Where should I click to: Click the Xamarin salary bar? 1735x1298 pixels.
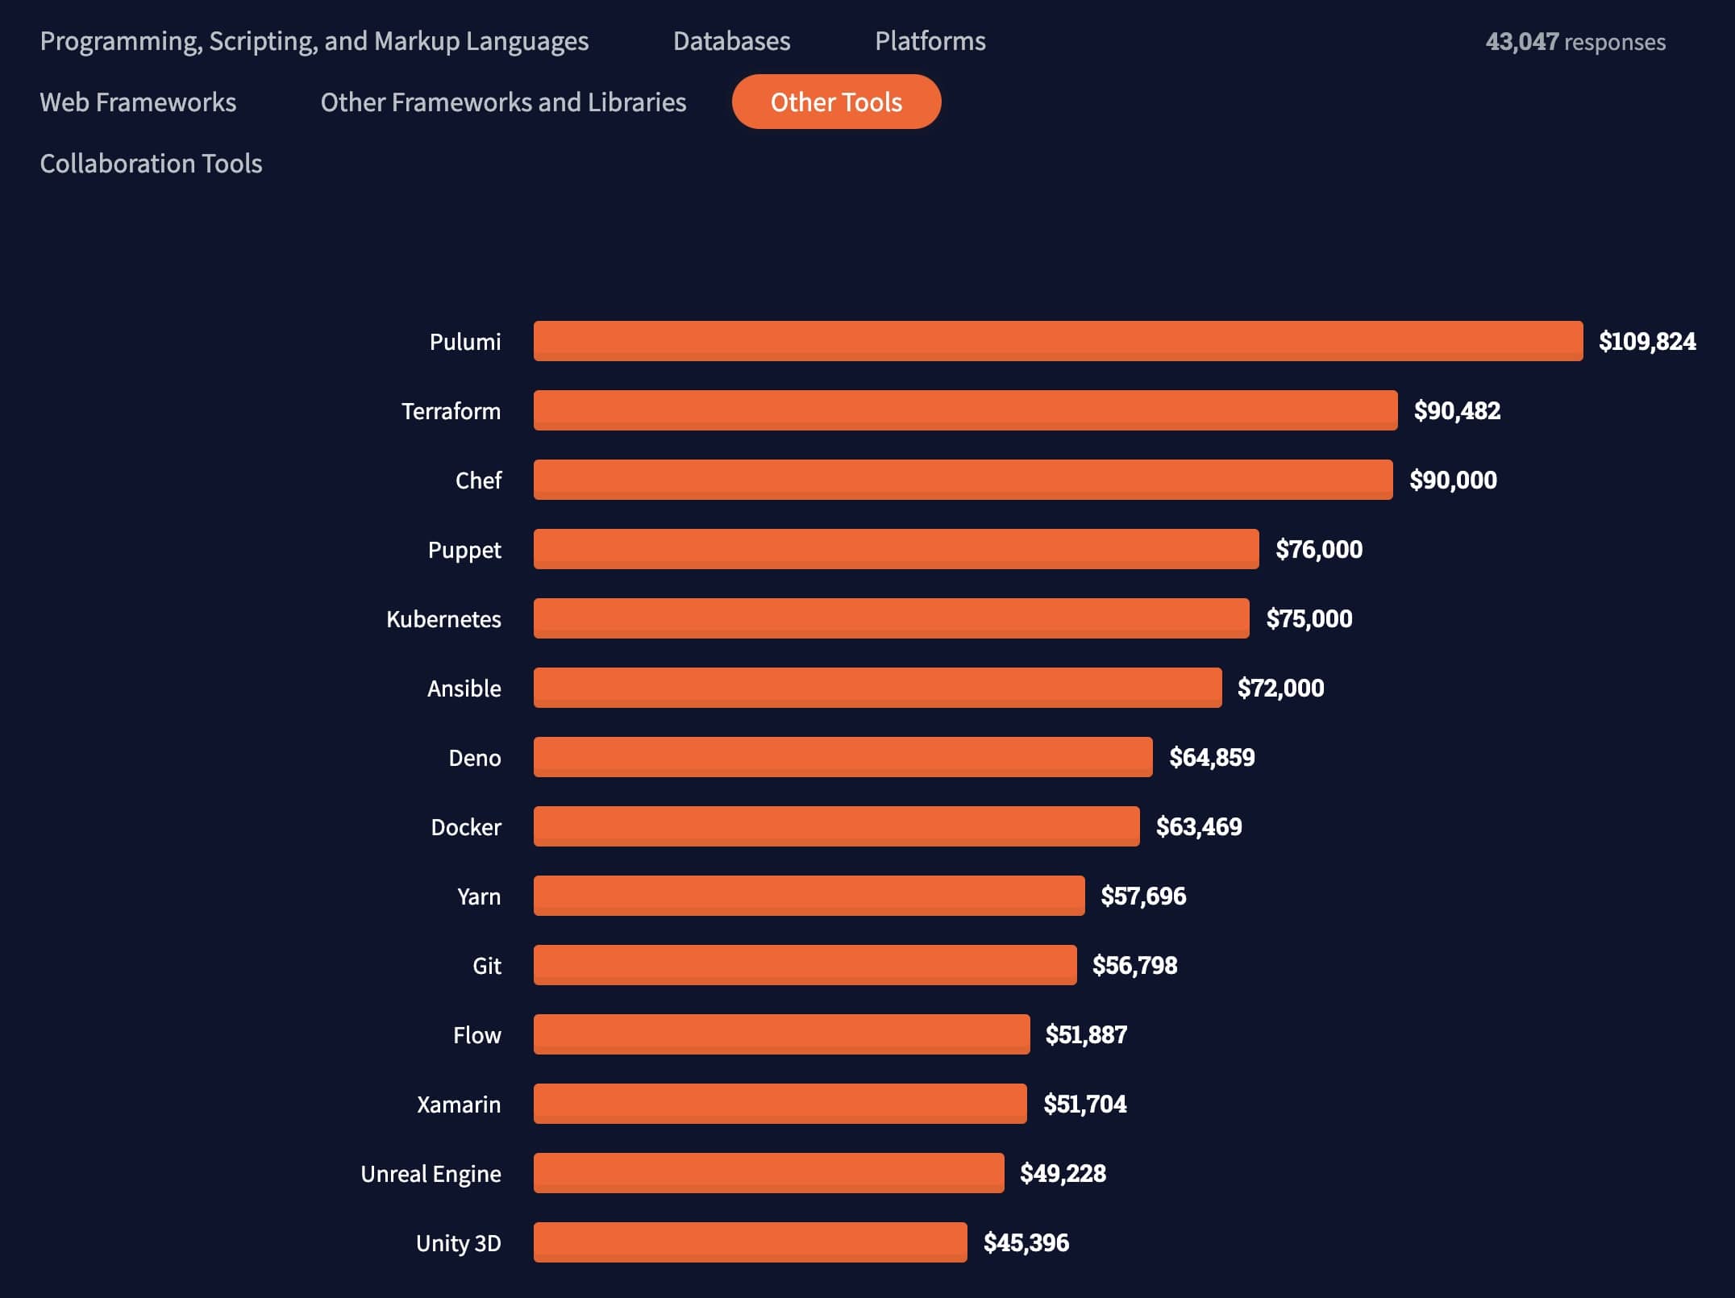click(x=780, y=1104)
